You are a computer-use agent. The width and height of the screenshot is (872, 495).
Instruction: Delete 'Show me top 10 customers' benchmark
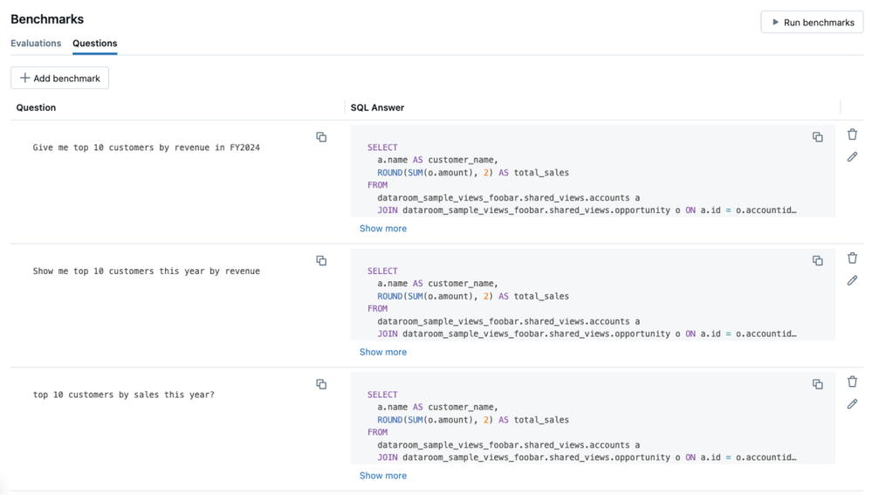(852, 258)
